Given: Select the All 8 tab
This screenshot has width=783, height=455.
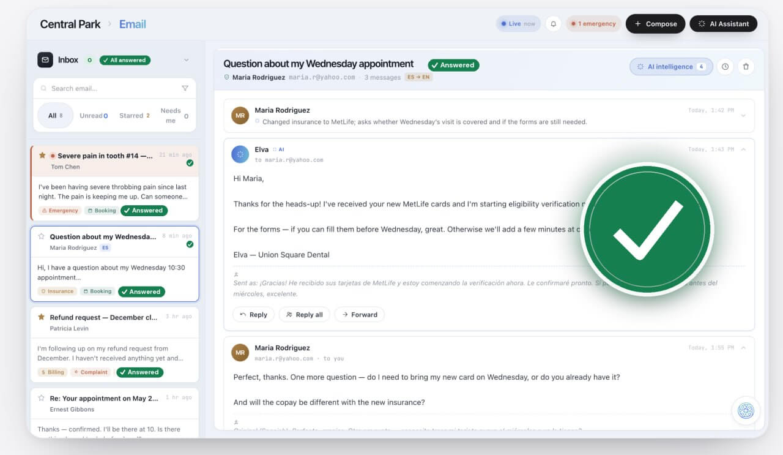Looking at the screenshot, I should [x=56, y=115].
